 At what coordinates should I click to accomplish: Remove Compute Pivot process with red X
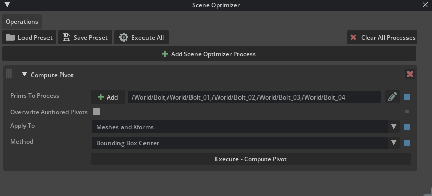point(410,74)
